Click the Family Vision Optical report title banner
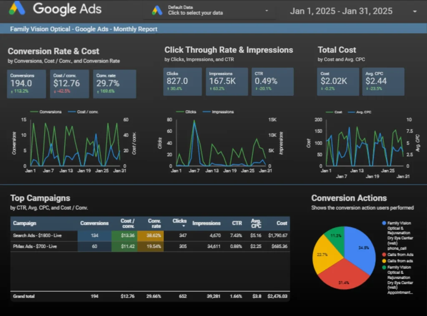This screenshot has height=316, width=427. [x=213, y=29]
